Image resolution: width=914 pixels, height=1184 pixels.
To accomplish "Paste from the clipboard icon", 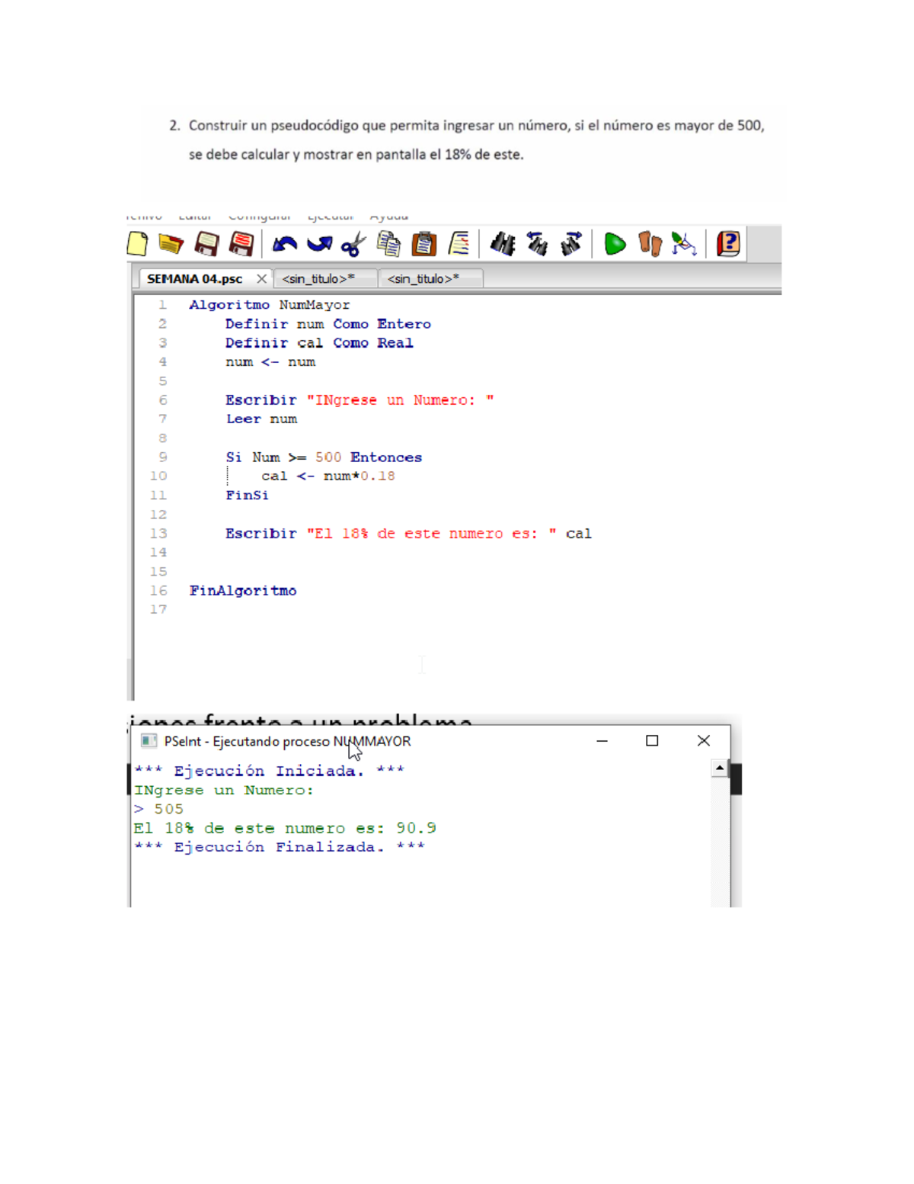I will 424,244.
